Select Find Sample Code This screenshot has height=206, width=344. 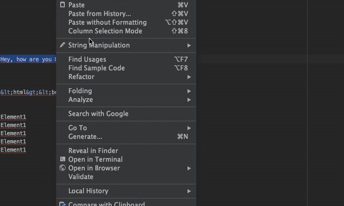[x=96, y=68]
